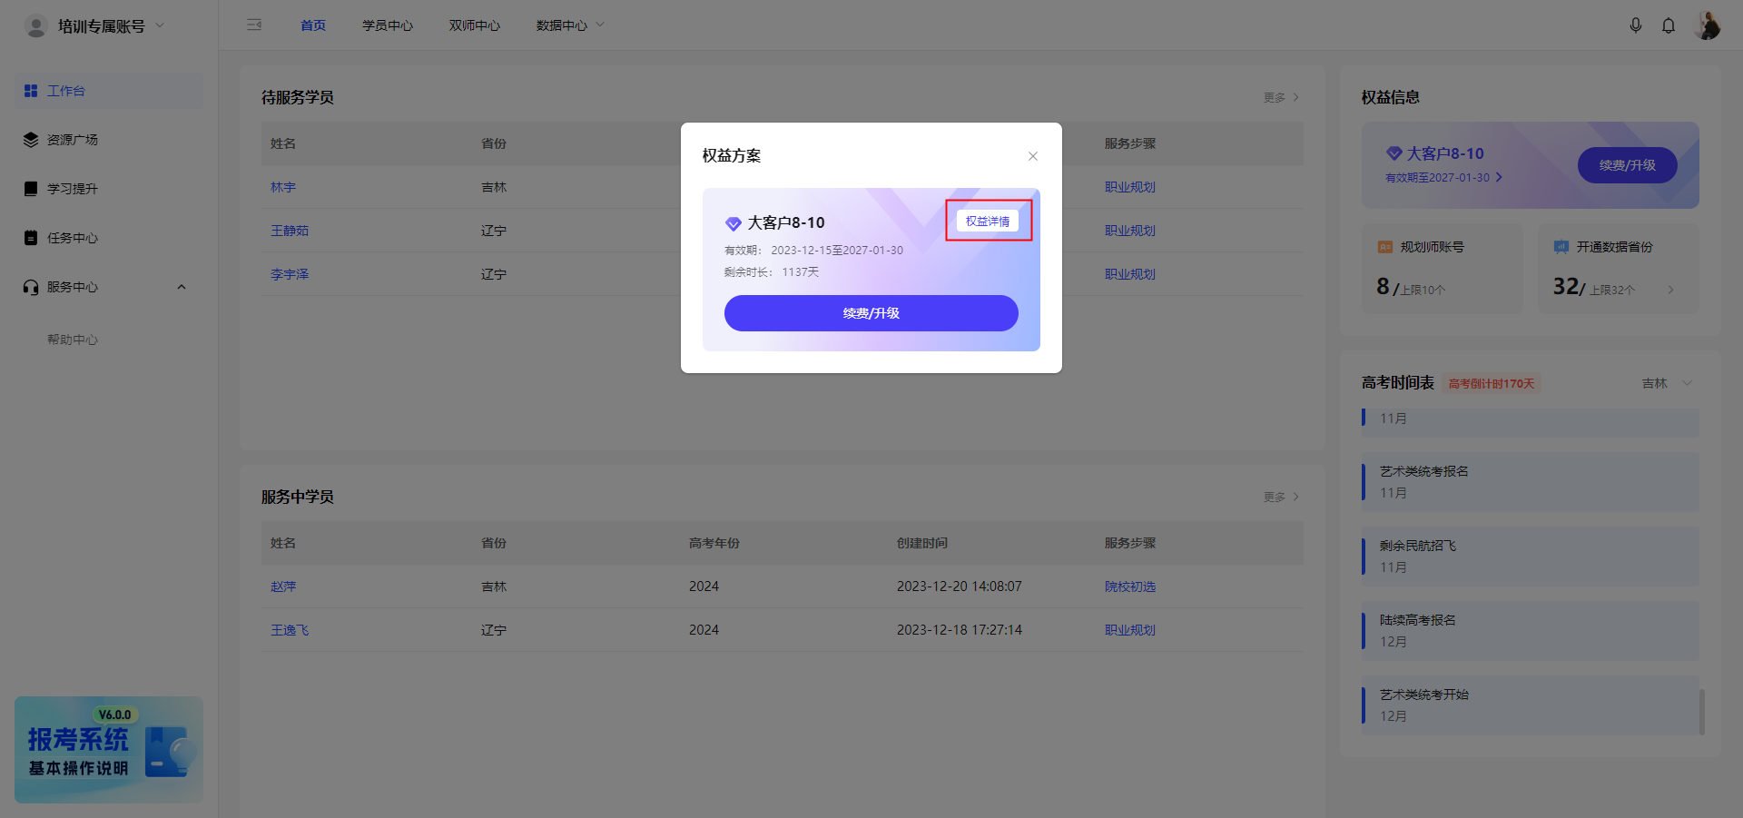
Task: Open 任务中心 from the sidebar
Action: tap(73, 237)
